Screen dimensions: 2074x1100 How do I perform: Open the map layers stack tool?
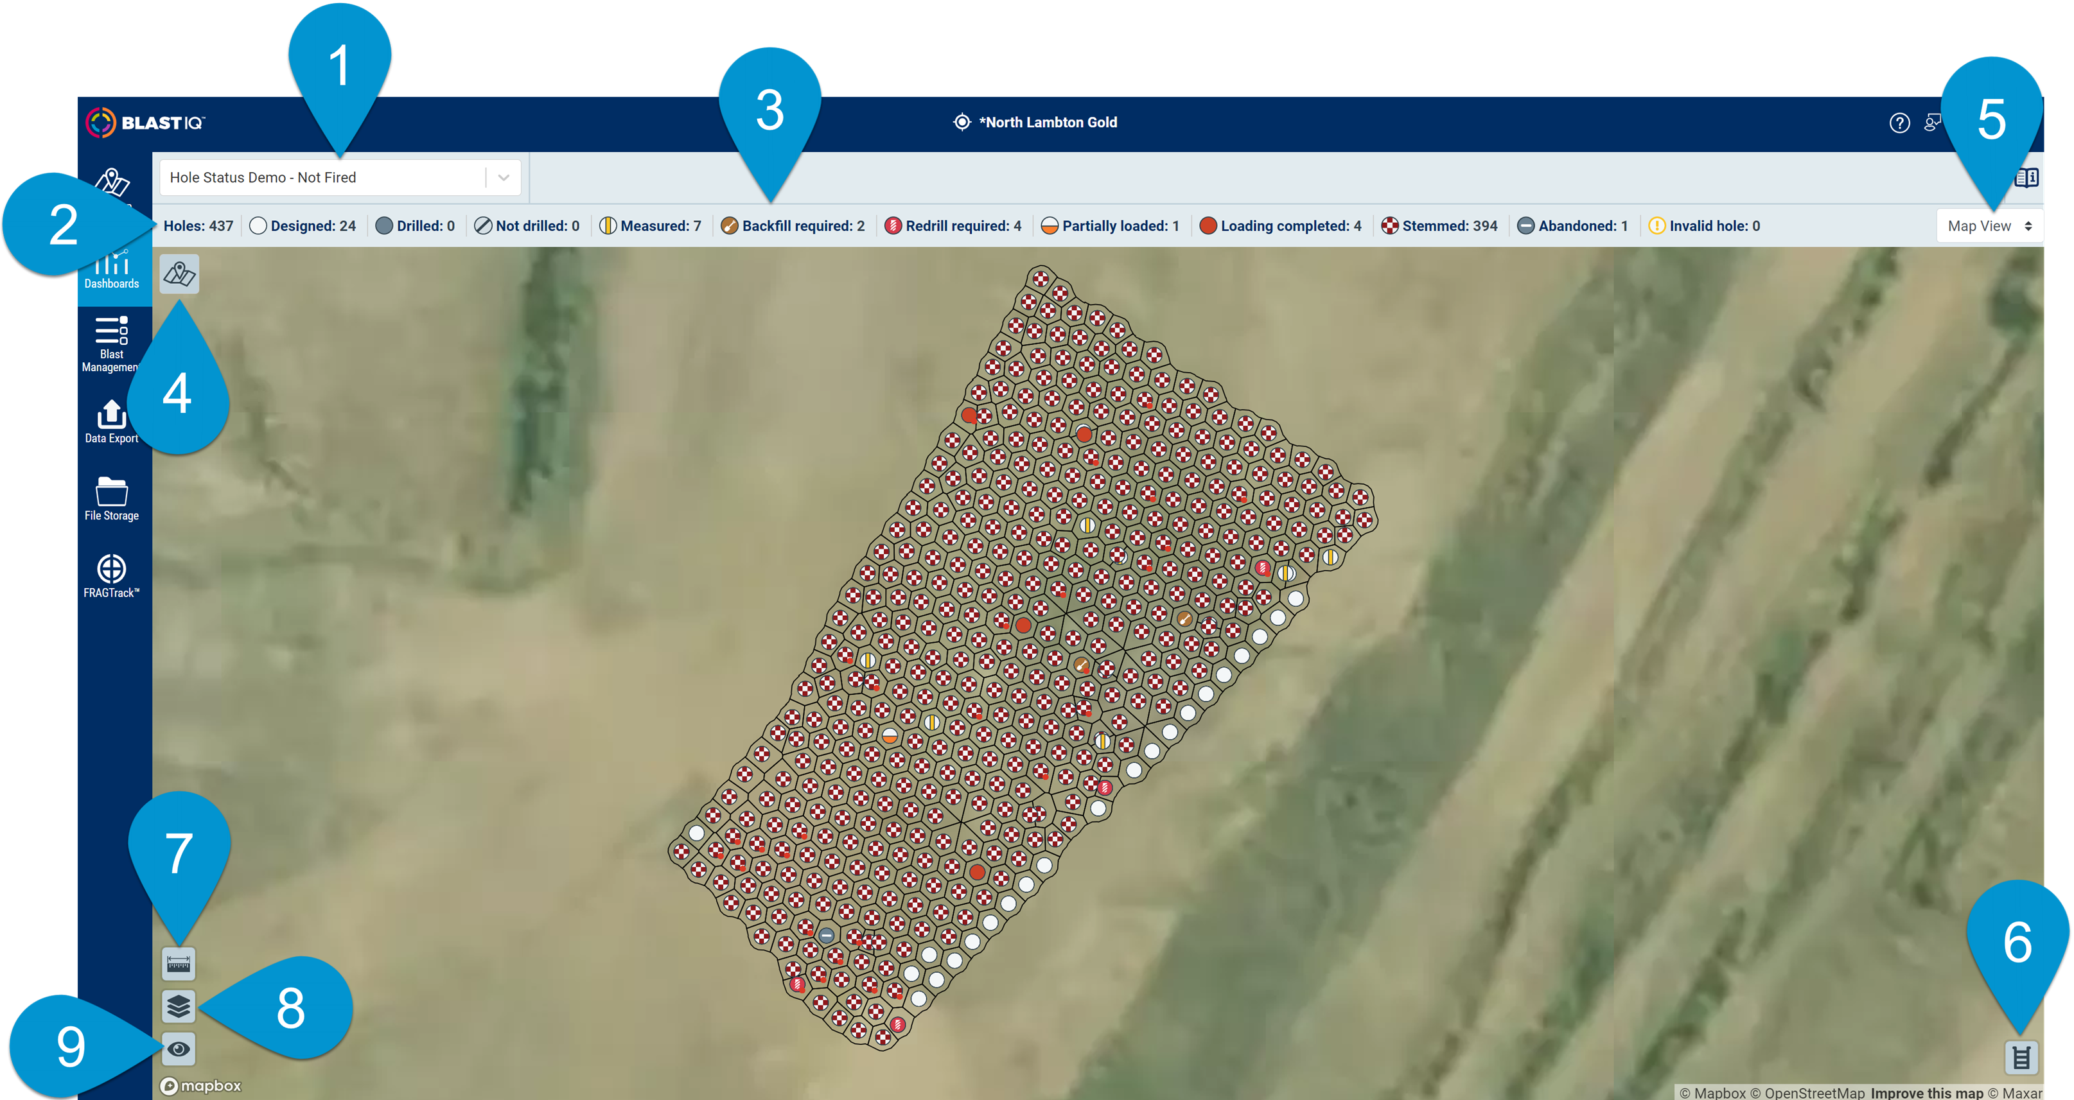pos(178,1006)
